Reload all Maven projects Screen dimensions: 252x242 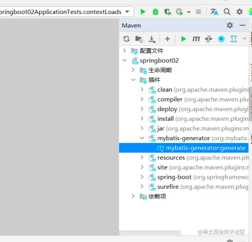click(126, 39)
